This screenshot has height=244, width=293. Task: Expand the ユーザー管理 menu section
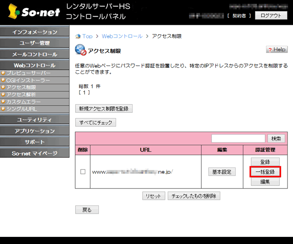(35, 43)
